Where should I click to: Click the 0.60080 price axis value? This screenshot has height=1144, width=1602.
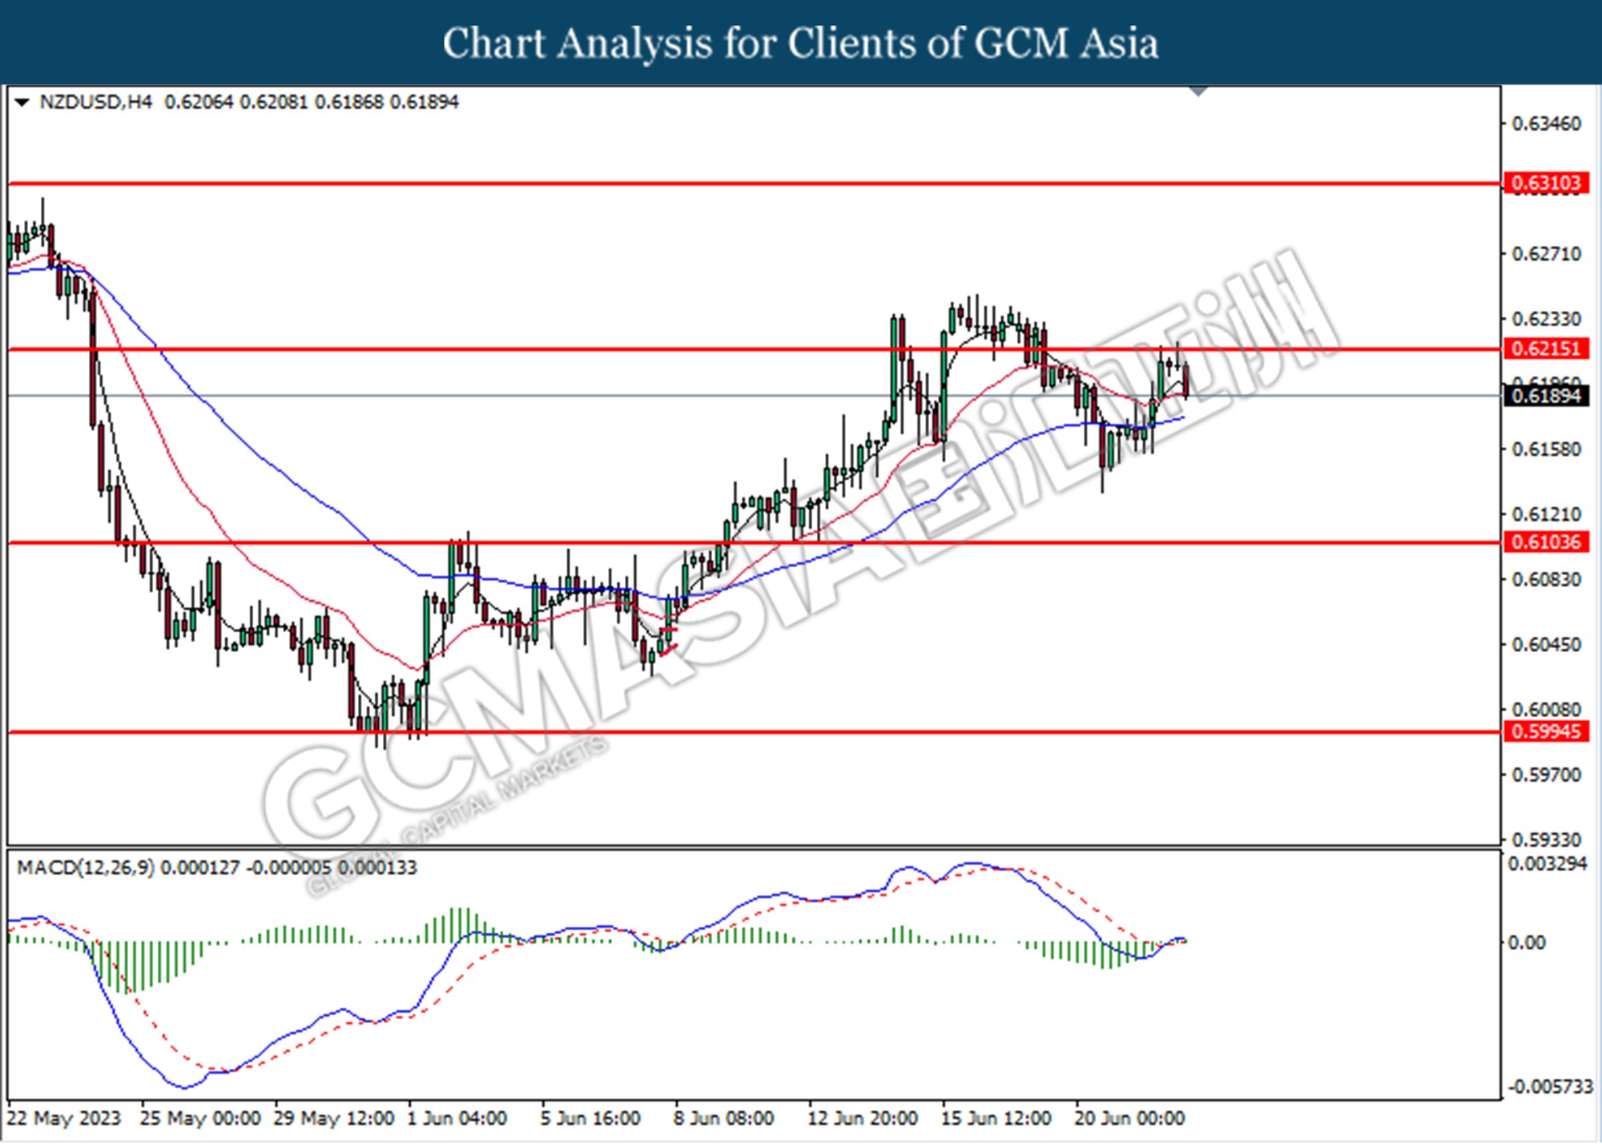(x=1546, y=710)
